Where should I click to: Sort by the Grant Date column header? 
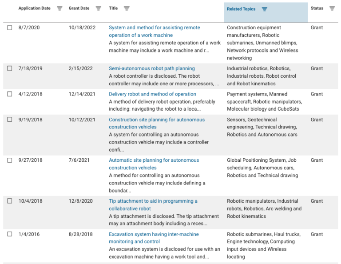79,8
